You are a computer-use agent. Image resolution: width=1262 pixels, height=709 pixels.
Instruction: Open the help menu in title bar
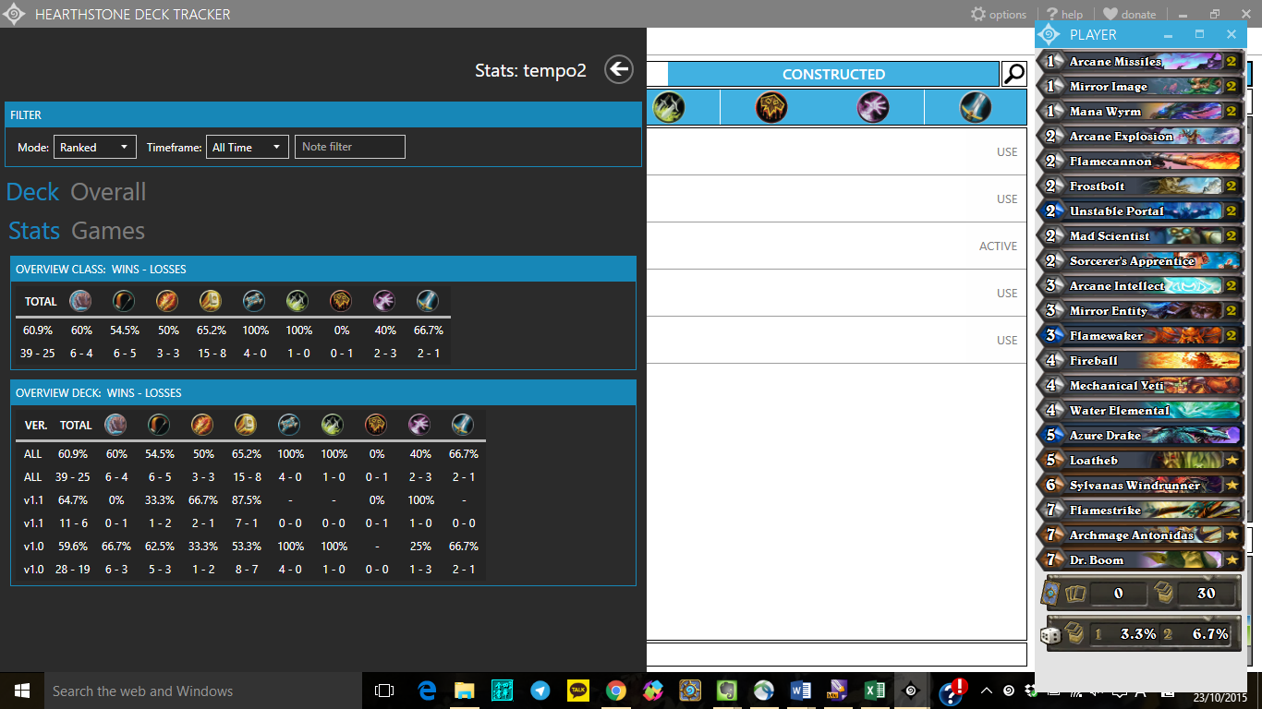click(1063, 14)
